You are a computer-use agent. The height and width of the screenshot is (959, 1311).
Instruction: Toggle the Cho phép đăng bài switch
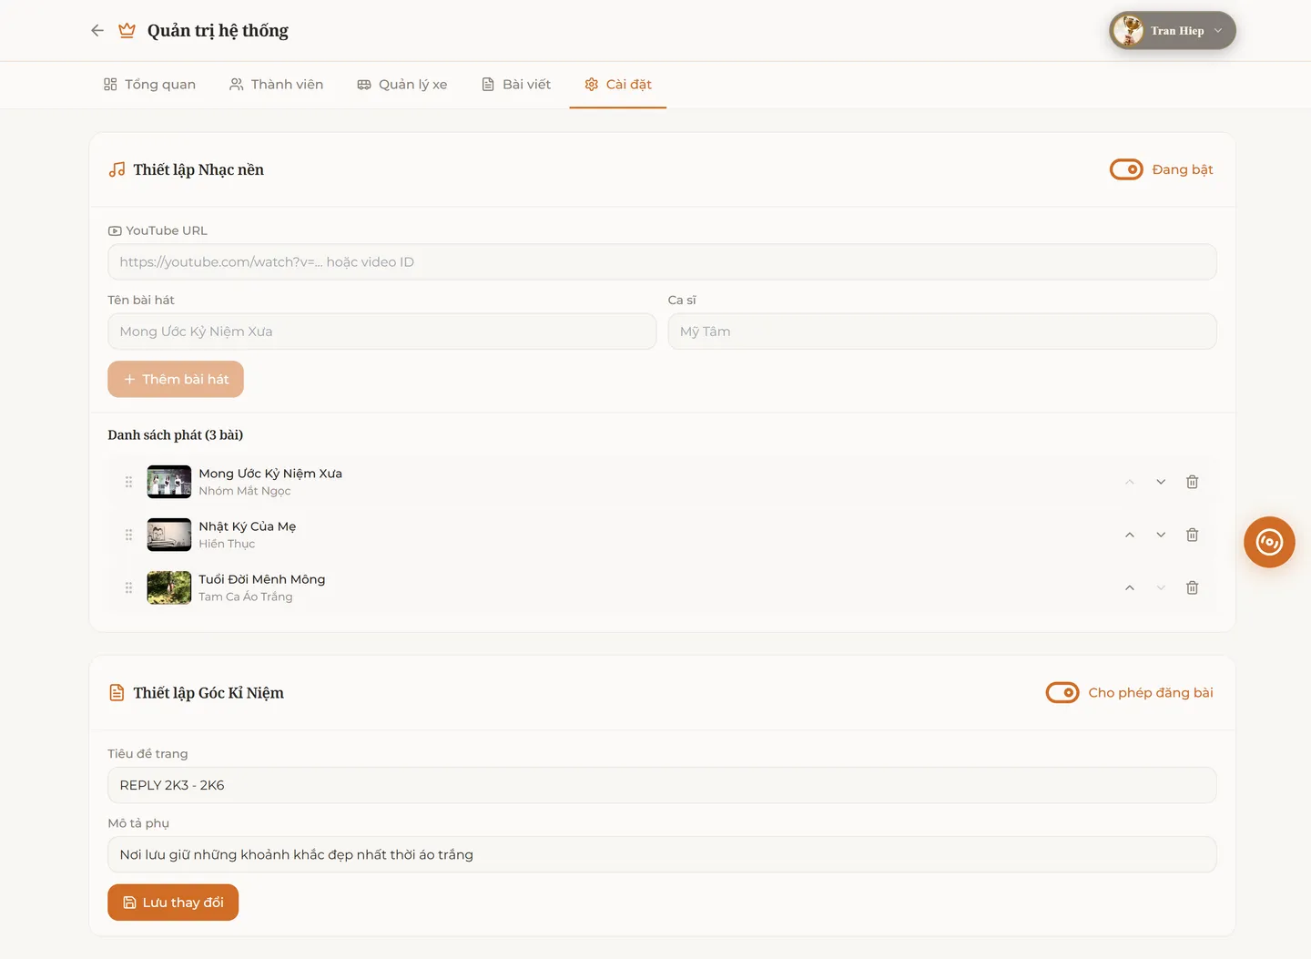click(1062, 693)
